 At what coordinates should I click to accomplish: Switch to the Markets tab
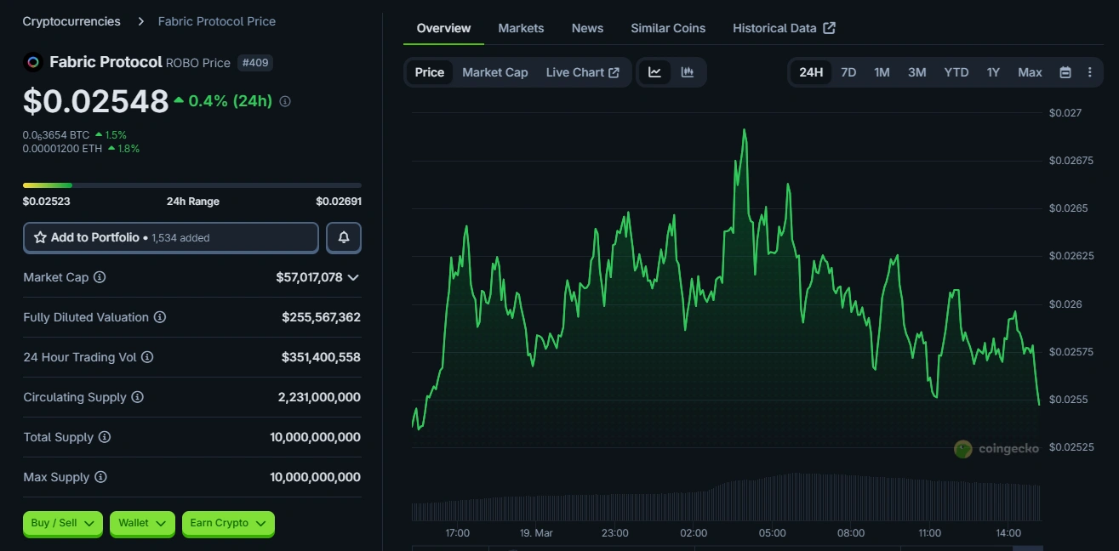pyautogui.click(x=521, y=27)
